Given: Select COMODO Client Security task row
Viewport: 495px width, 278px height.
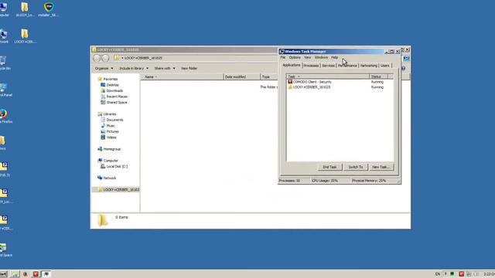Looking at the screenshot, I should (340, 82).
